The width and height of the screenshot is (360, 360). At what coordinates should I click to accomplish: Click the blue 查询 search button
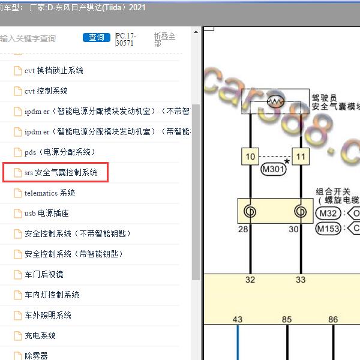(97, 37)
